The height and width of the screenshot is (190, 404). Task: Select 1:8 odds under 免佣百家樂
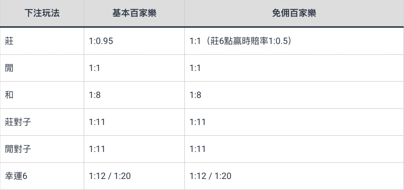(x=195, y=95)
